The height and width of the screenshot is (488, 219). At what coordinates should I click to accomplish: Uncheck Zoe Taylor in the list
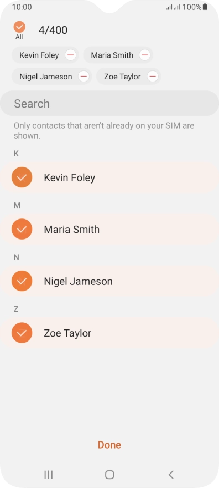22,333
